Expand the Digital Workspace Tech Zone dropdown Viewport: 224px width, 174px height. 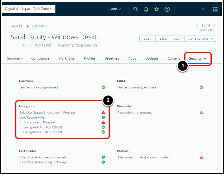tap(29, 9)
